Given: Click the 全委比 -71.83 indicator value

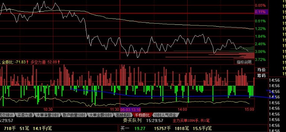Looking at the screenshot, I should point(15,62).
